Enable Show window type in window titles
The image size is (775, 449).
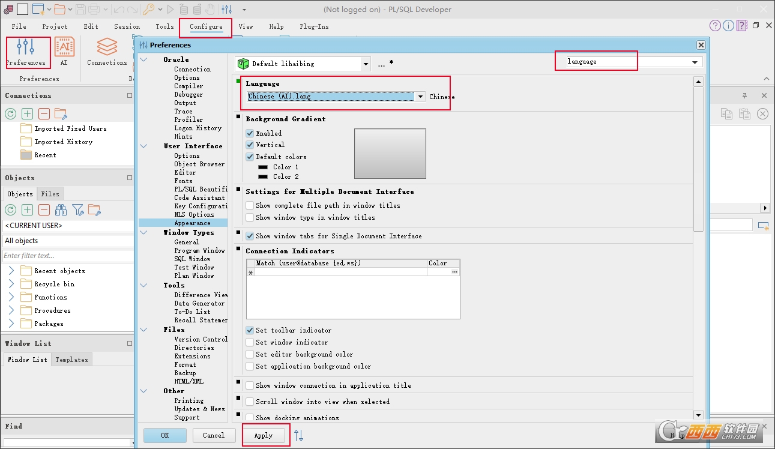click(x=250, y=217)
